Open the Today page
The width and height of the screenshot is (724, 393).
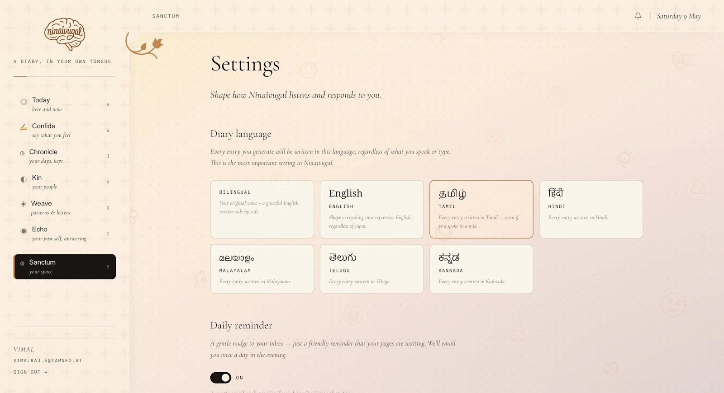(x=65, y=104)
